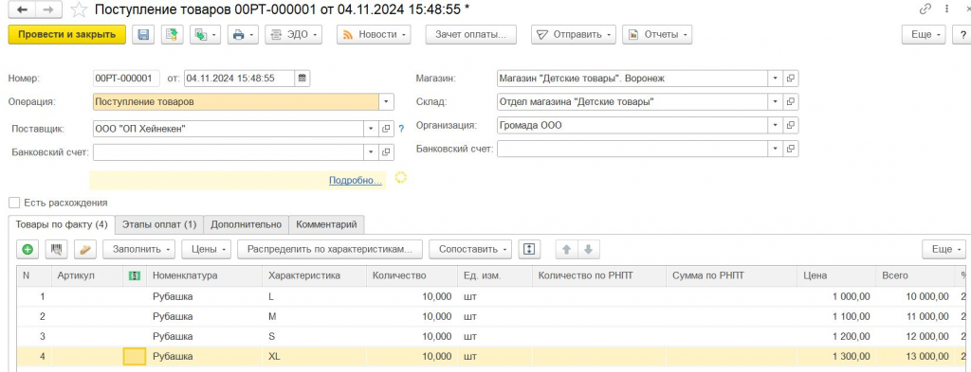Open the Новости dropdown menu

pos(374,35)
